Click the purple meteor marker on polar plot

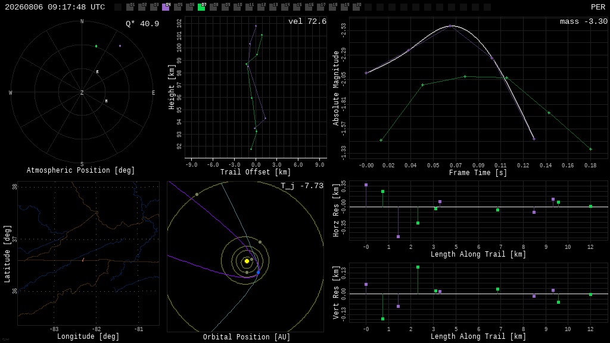coord(120,46)
